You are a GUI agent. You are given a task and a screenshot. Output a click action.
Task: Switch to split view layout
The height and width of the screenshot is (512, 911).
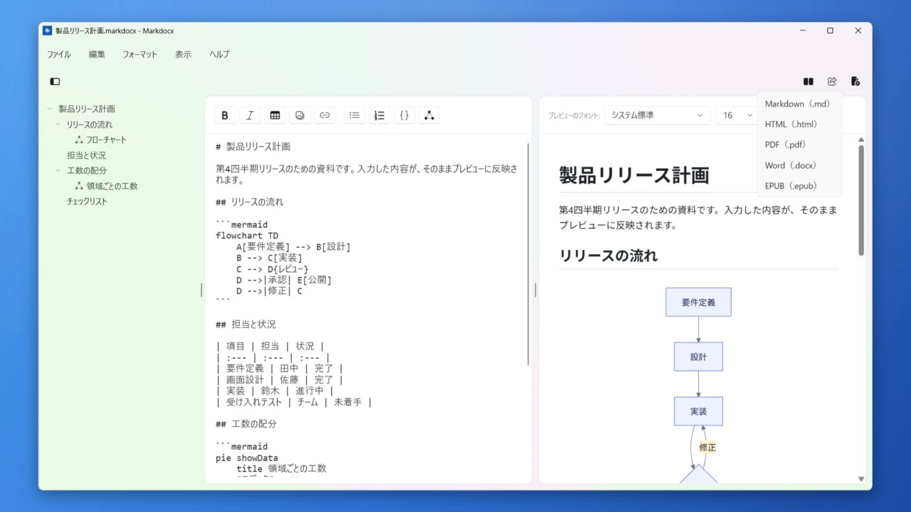click(809, 81)
